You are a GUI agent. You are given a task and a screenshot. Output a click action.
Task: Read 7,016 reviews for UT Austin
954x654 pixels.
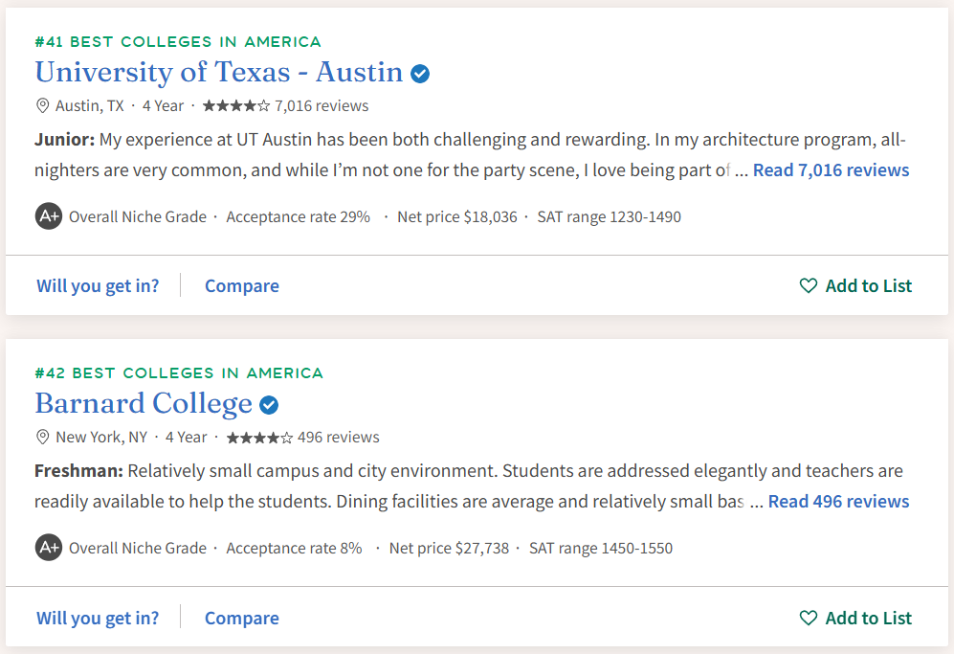point(831,169)
